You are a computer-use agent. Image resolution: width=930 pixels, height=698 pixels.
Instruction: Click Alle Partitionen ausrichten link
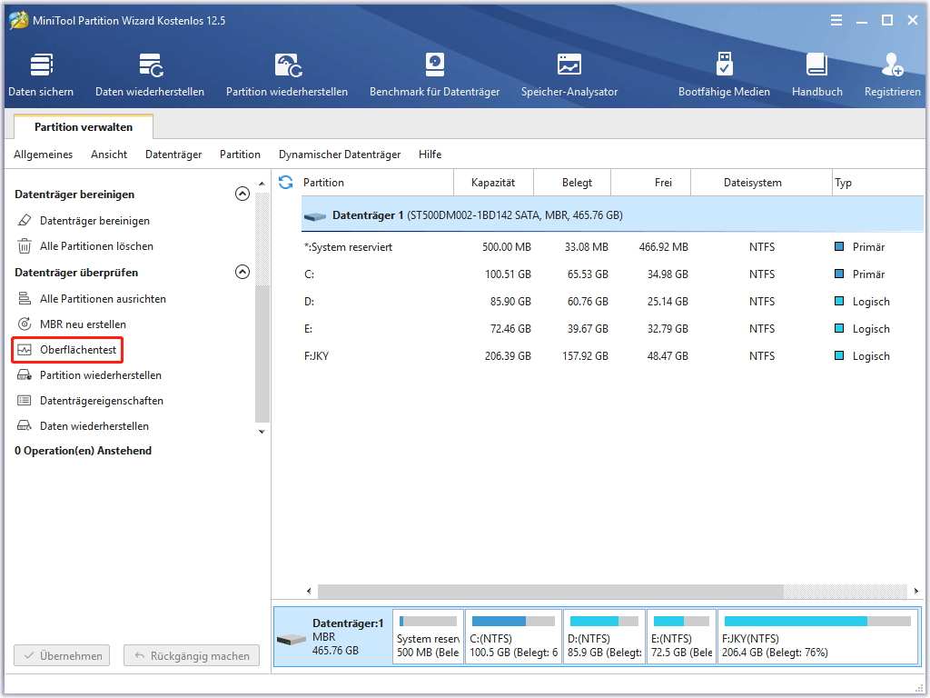point(104,298)
